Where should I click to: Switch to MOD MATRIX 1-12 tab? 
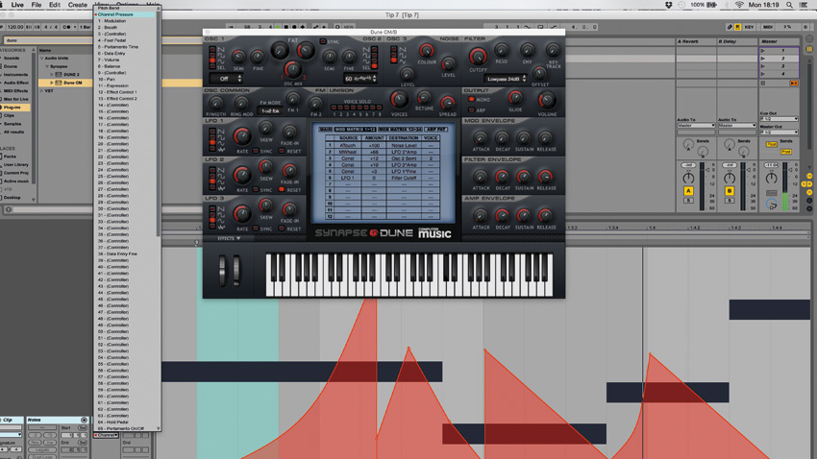pos(355,129)
